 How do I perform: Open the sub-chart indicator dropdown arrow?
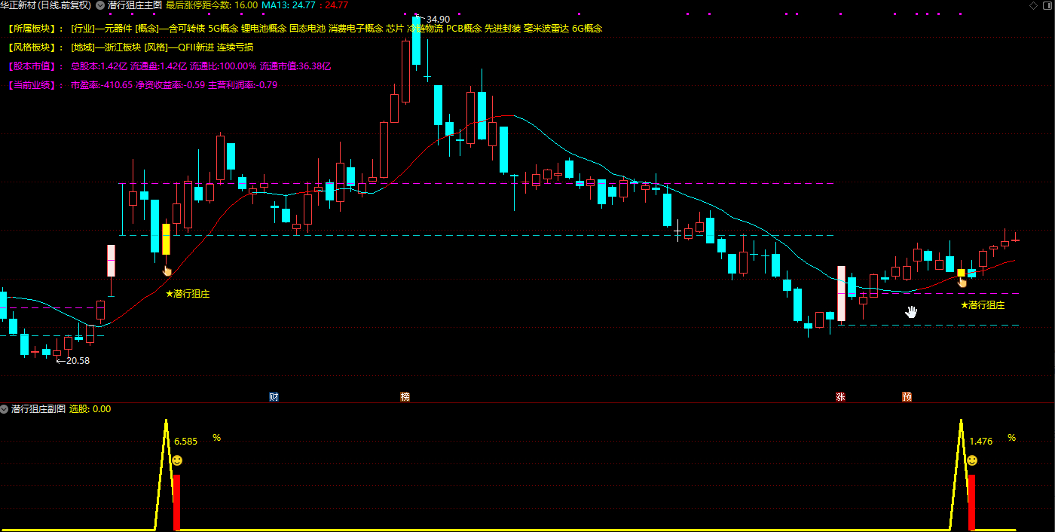point(5,409)
